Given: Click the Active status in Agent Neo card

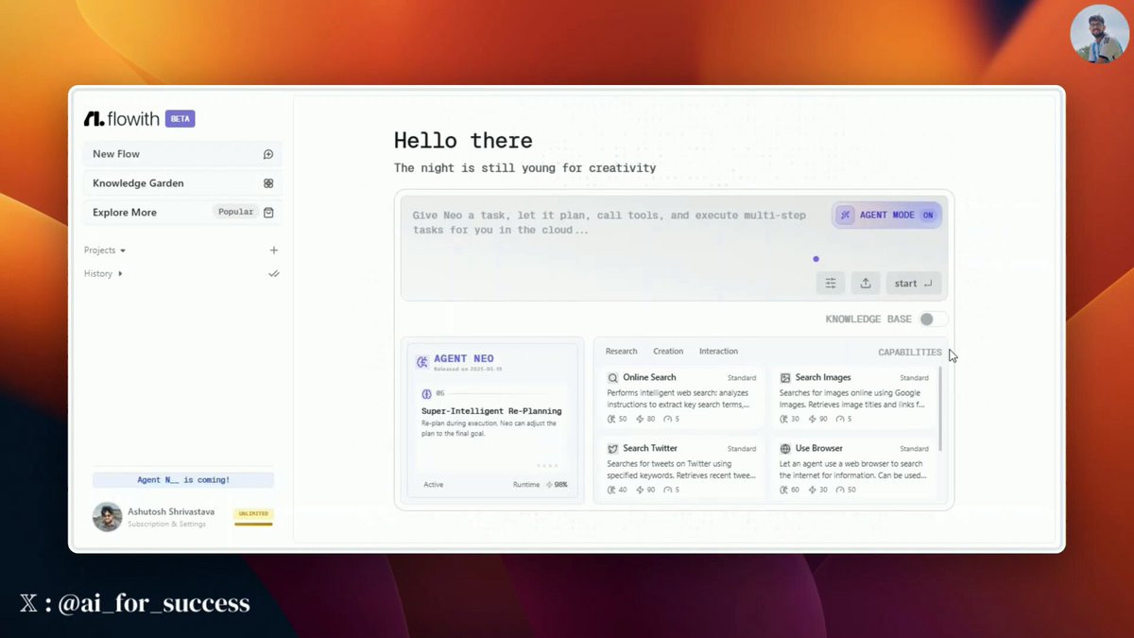Looking at the screenshot, I should 433,485.
